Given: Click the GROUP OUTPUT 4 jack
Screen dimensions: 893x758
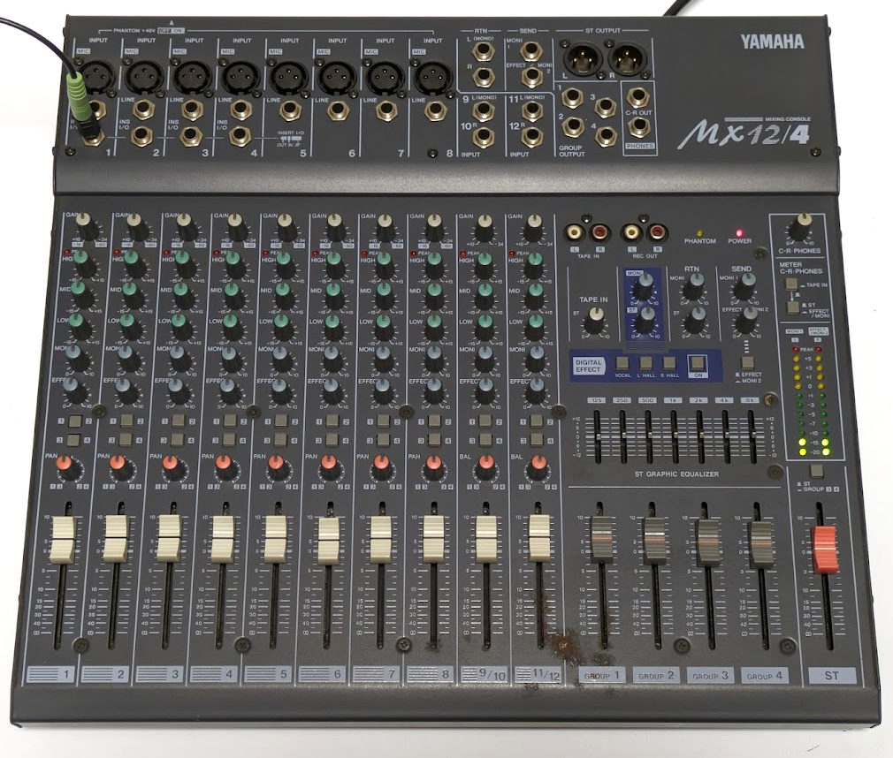Looking at the screenshot, I should click(606, 135).
